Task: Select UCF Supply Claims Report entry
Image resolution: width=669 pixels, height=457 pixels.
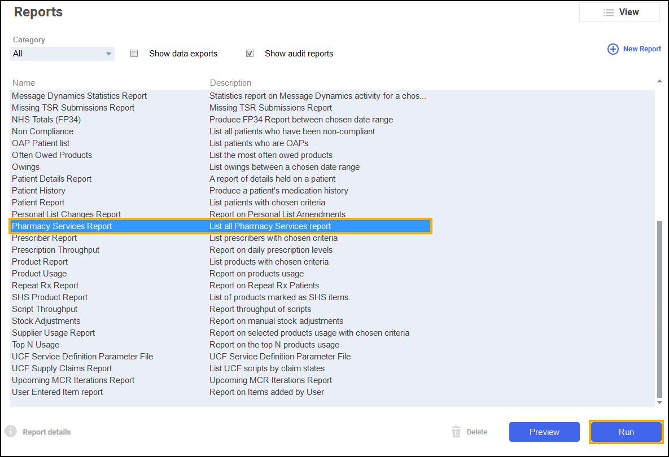Action: pyautogui.click(x=62, y=368)
